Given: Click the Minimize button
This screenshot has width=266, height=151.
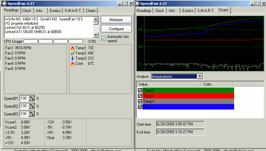Looking at the screenshot, I should pyautogui.click(x=116, y=20).
